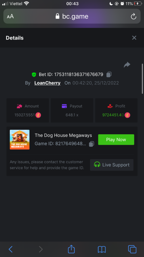Screen dimensions: 144x257
Task: Tap the AA reader text size button
Action: (x=10, y=16)
